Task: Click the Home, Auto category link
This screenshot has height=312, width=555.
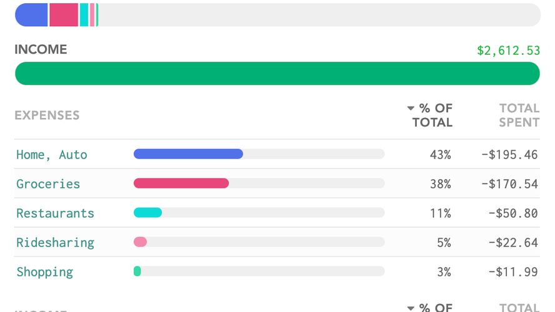Action: click(x=52, y=155)
